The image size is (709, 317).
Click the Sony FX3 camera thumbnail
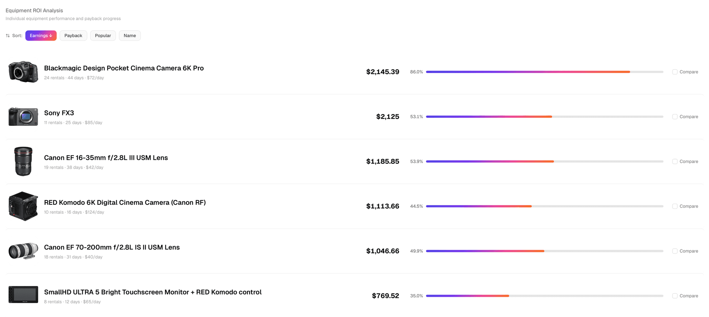[x=23, y=117]
